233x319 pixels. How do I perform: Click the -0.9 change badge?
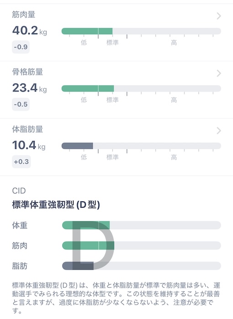pos(21,47)
